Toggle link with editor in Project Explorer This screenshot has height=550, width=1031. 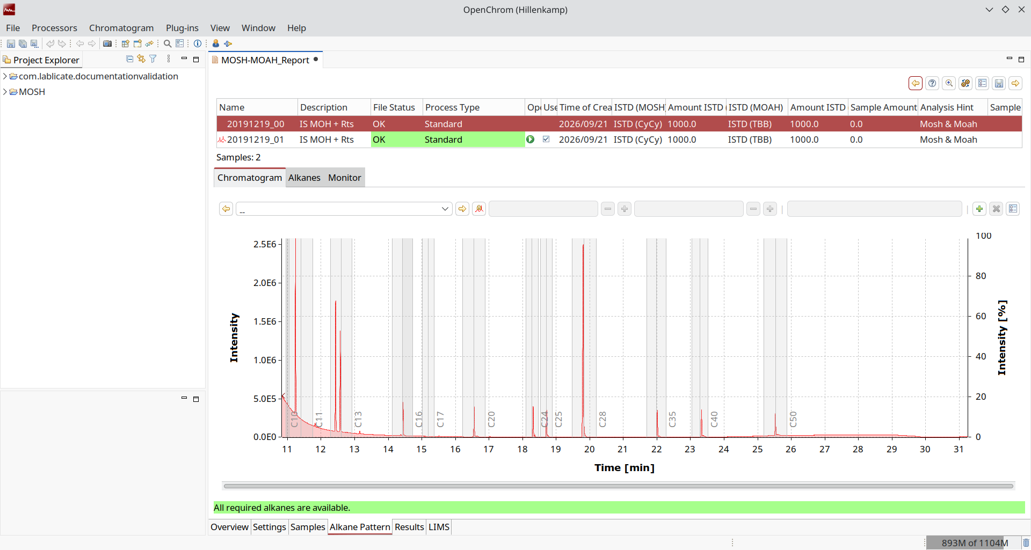click(x=141, y=59)
